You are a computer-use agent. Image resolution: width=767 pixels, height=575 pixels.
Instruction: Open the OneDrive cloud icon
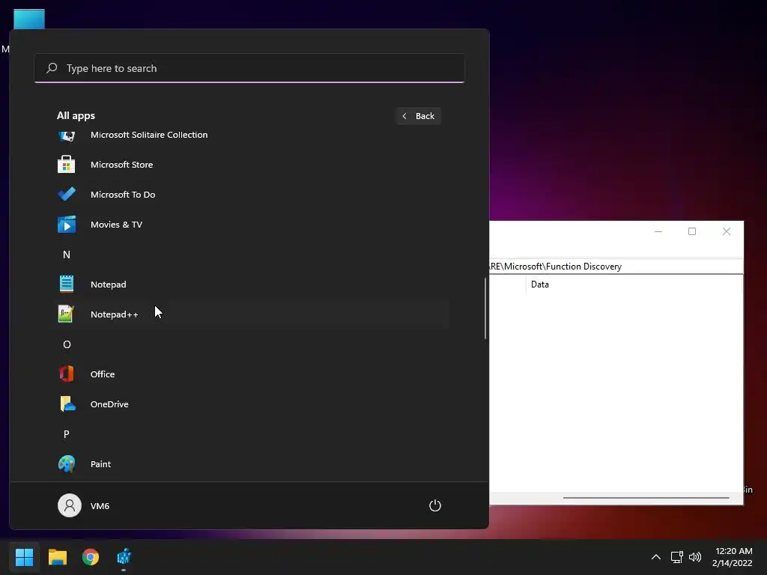tap(67, 404)
